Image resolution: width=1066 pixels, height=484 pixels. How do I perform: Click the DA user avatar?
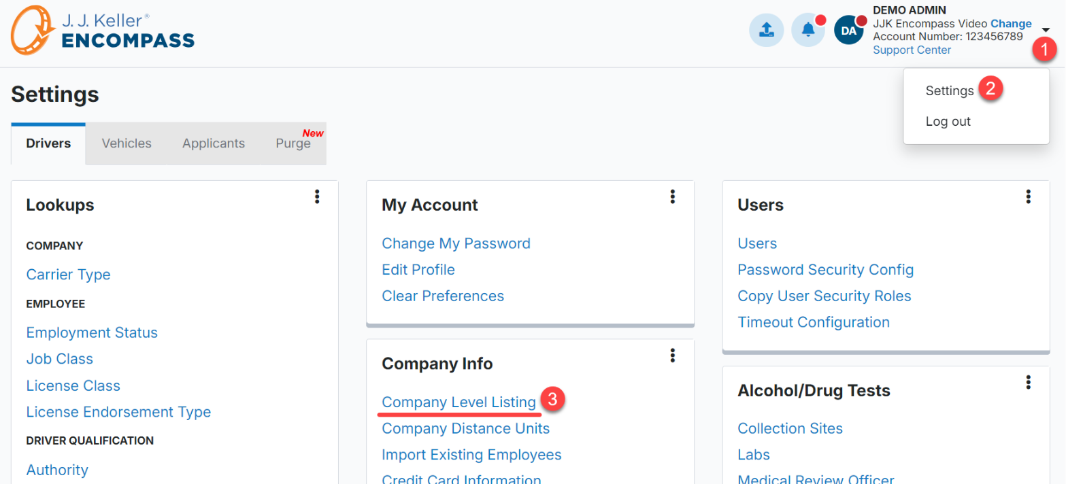click(849, 31)
